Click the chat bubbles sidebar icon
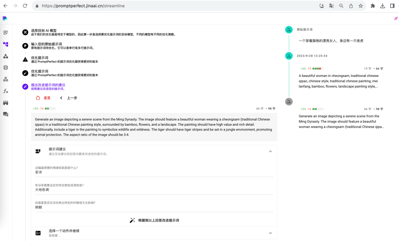This screenshot has height=241, width=399. coord(6,114)
